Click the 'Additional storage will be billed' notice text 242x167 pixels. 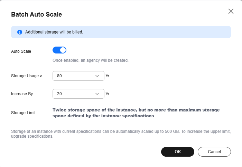click(54, 32)
